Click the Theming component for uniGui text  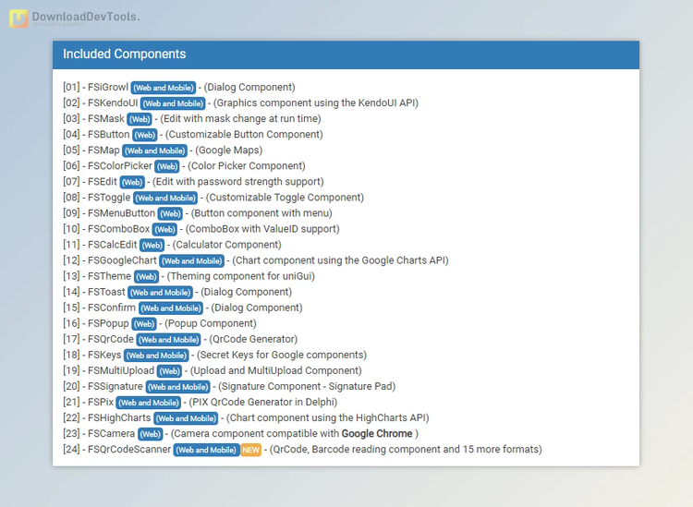click(x=241, y=276)
